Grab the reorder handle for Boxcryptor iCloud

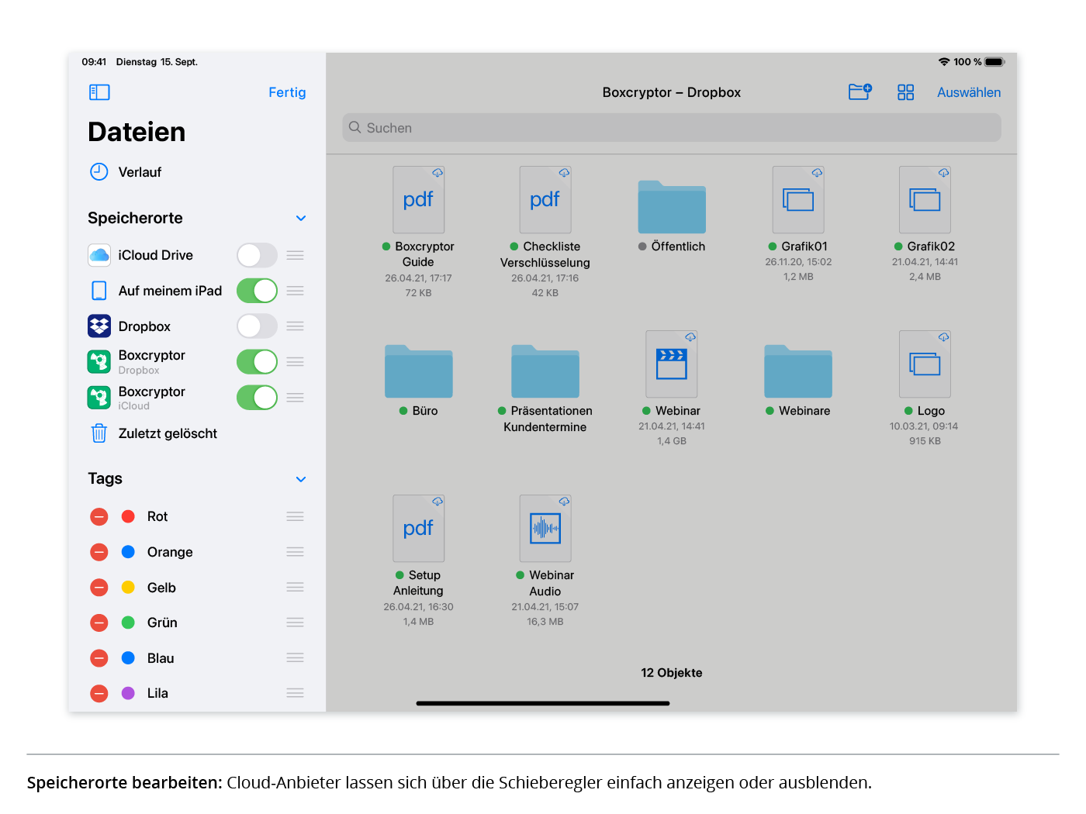click(295, 398)
